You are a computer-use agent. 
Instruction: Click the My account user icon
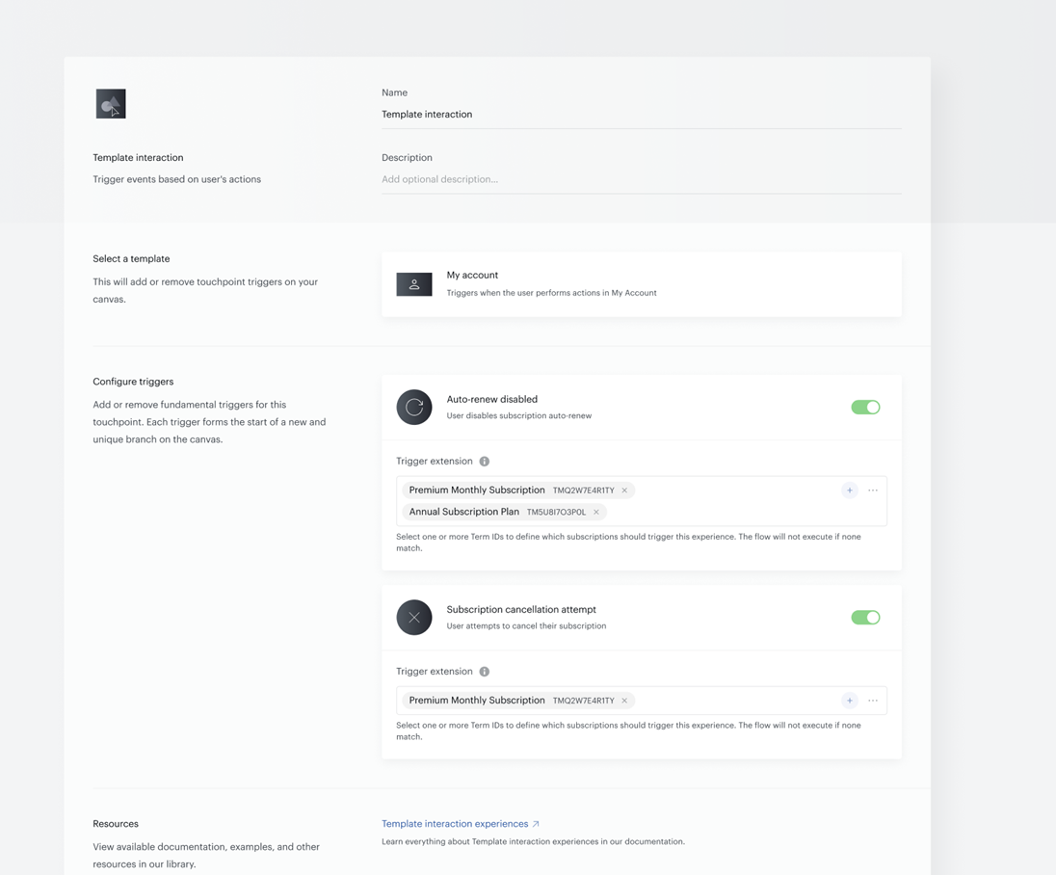414,284
